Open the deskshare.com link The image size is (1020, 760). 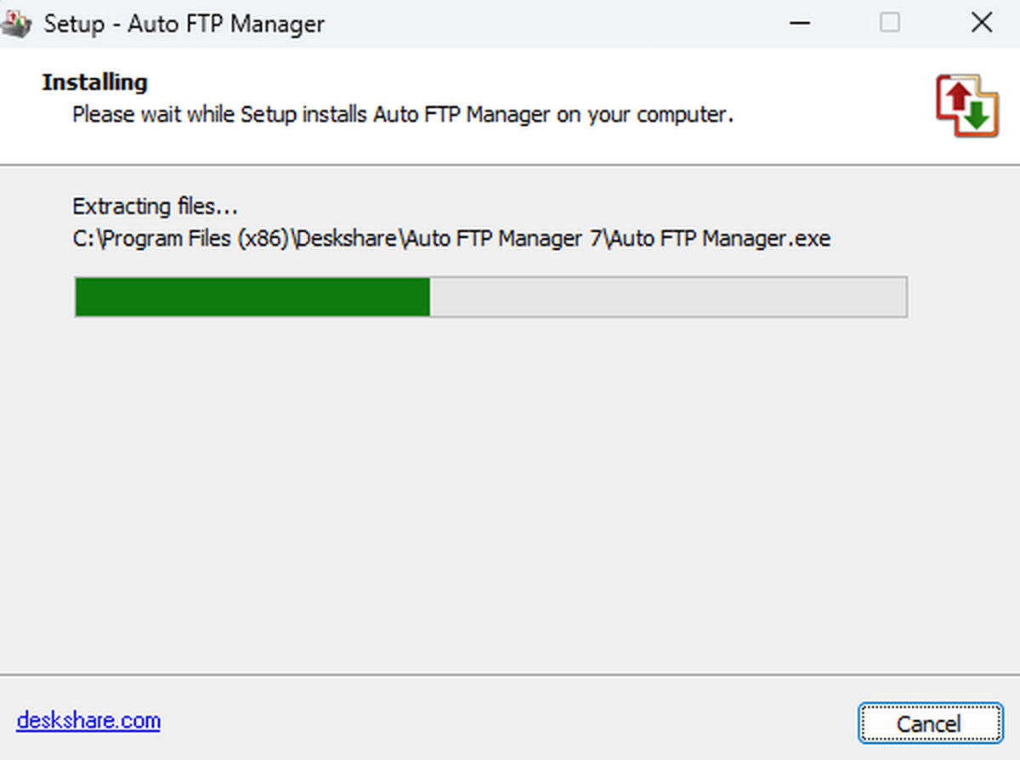pos(88,721)
